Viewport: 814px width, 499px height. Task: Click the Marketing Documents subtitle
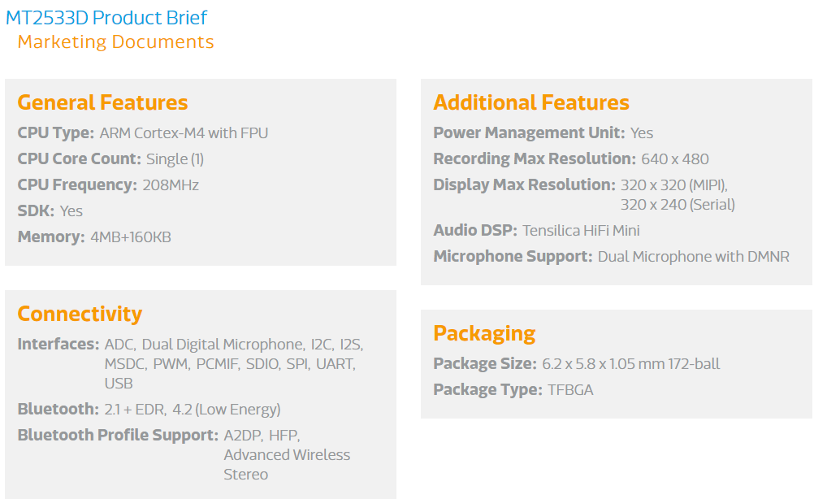(116, 42)
